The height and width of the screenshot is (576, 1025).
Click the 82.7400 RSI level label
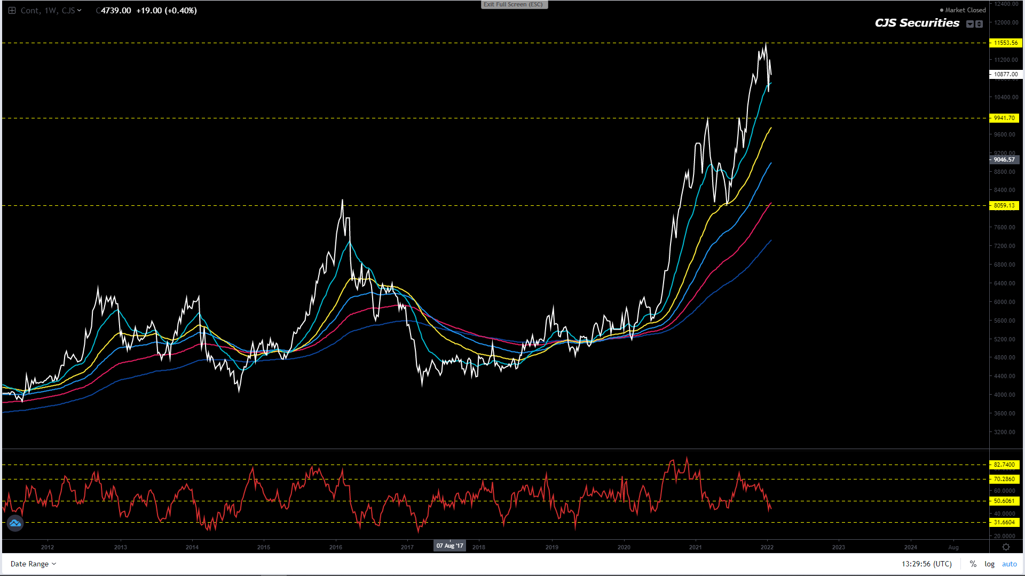click(1004, 465)
